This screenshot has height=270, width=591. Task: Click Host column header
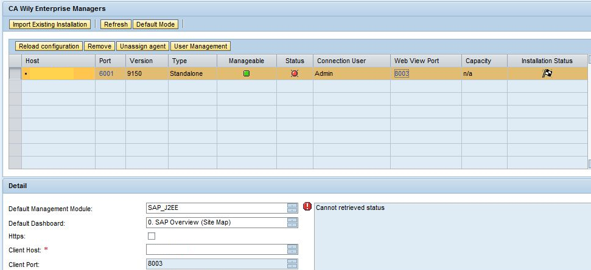(x=58, y=61)
